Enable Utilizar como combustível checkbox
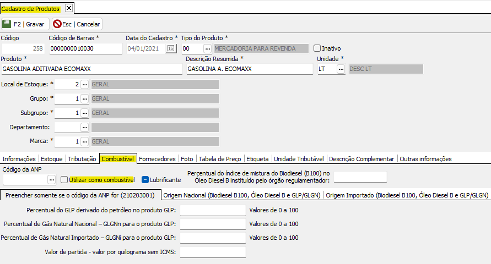This screenshot has width=491, height=264. 64,180
